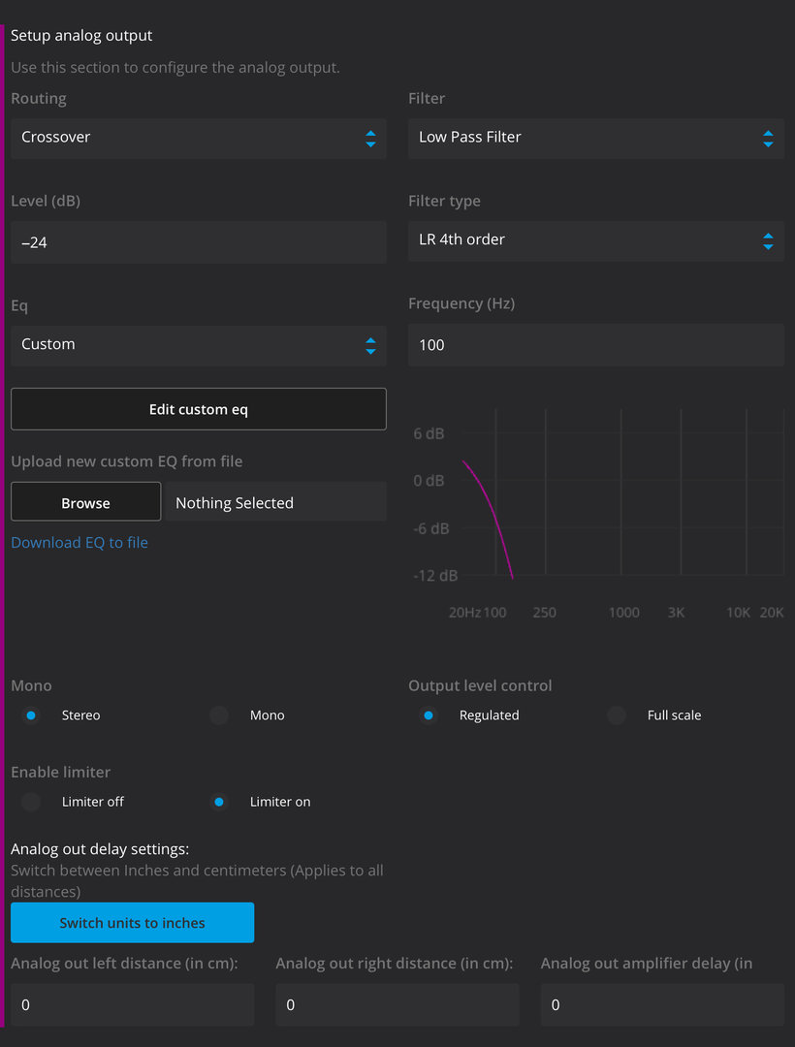Select Regulated output level control
The height and width of the screenshot is (1047, 795).
pos(429,715)
